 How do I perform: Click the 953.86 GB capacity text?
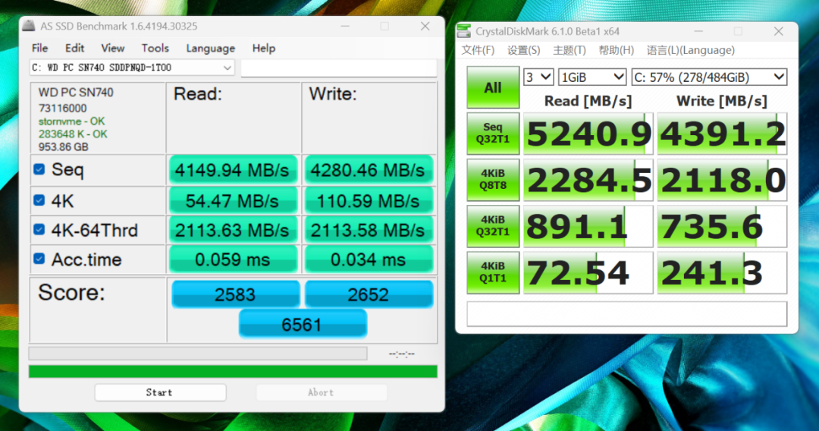pyautogui.click(x=63, y=146)
